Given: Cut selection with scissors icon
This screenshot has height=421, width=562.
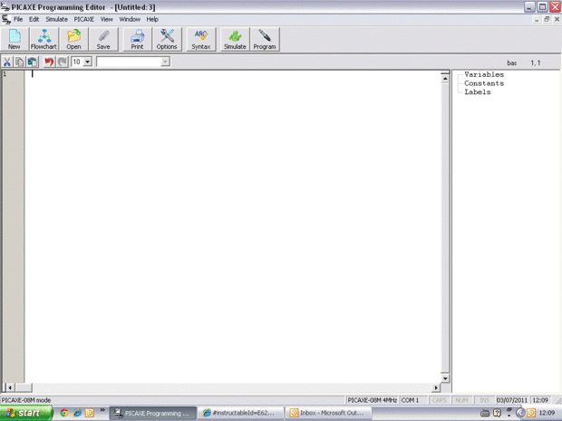Looking at the screenshot, I should [7, 62].
